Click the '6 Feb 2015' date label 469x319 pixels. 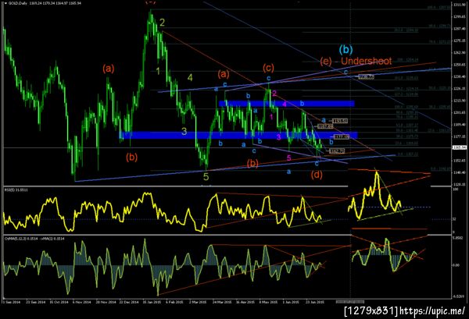[174, 302]
